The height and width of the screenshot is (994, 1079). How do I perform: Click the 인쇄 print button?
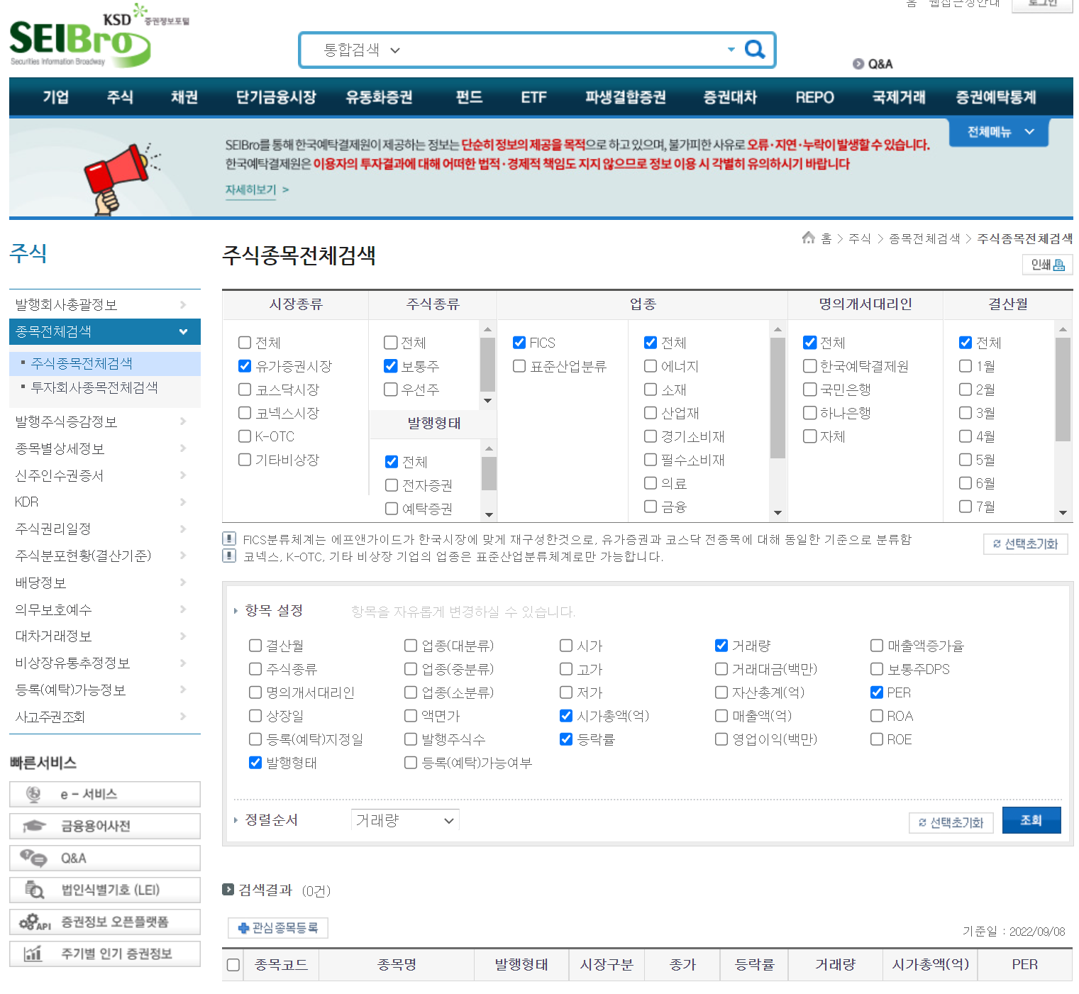1047,265
